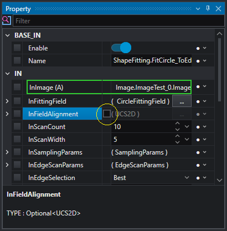Click the dot marker beside InEdgeSelection row
This screenshot has height=231, width=227.
coord(198,178)
